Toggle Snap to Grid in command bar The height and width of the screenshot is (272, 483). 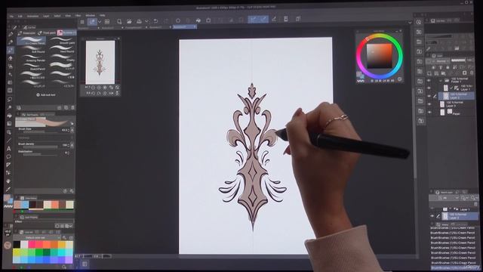click(274, 19)
